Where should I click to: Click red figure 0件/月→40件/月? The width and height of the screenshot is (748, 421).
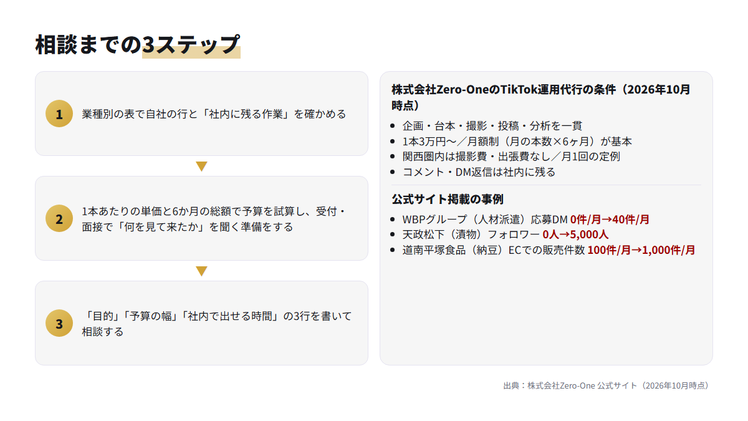pos(610,220)
